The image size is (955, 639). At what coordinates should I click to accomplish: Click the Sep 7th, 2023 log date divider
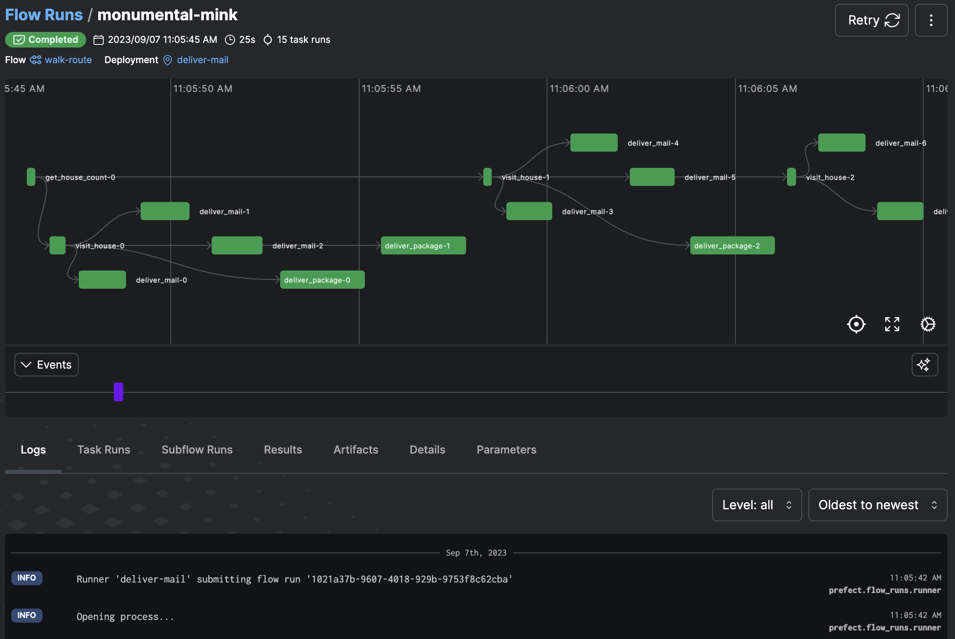coord(476,553)
